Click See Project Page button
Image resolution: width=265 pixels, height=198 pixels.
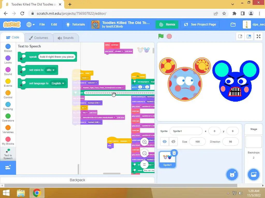200,24
